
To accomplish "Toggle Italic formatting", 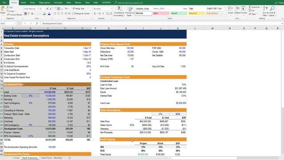I will [29, 14].
